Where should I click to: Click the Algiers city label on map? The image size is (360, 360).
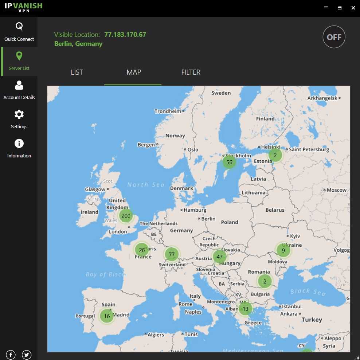(156, 334)
